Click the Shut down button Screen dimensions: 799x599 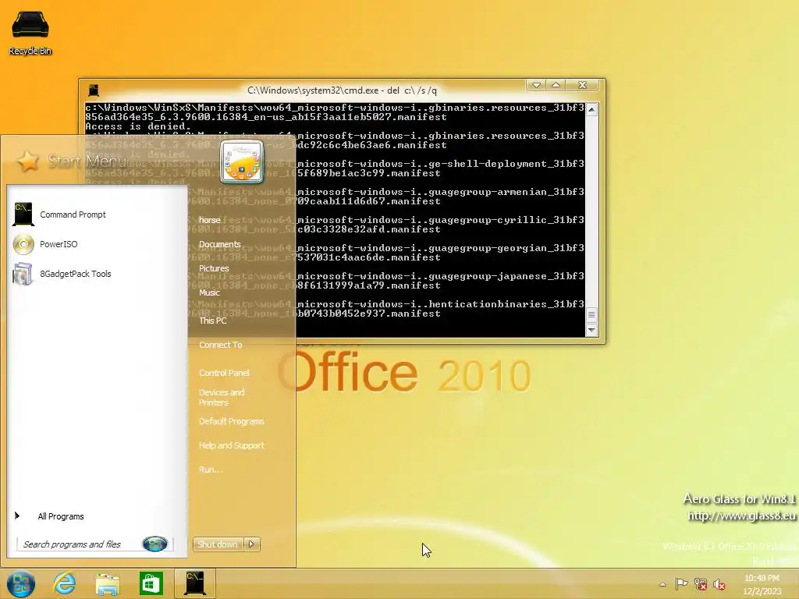pos(218,544)
